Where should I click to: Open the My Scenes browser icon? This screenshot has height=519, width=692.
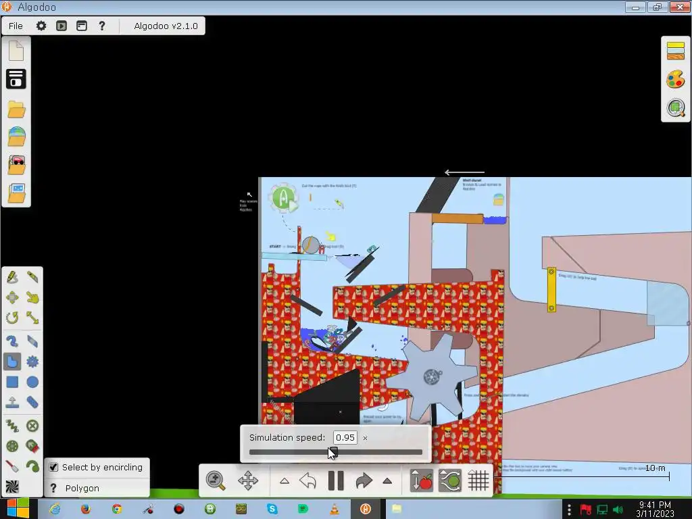pos(16,79)
